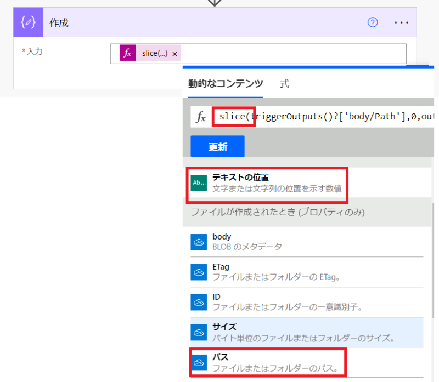Switch to the 動的なコンテンツ tab

(x=226, y=84)
